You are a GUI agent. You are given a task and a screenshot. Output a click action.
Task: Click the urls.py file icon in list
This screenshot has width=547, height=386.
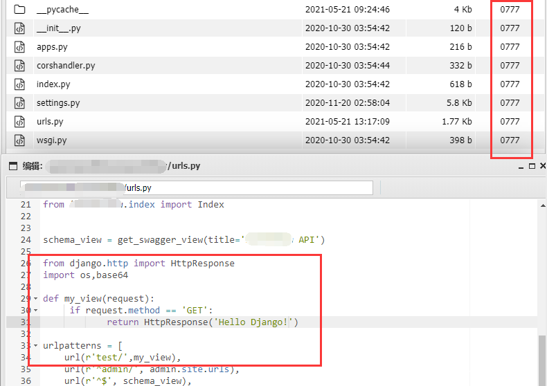(20, 122)
